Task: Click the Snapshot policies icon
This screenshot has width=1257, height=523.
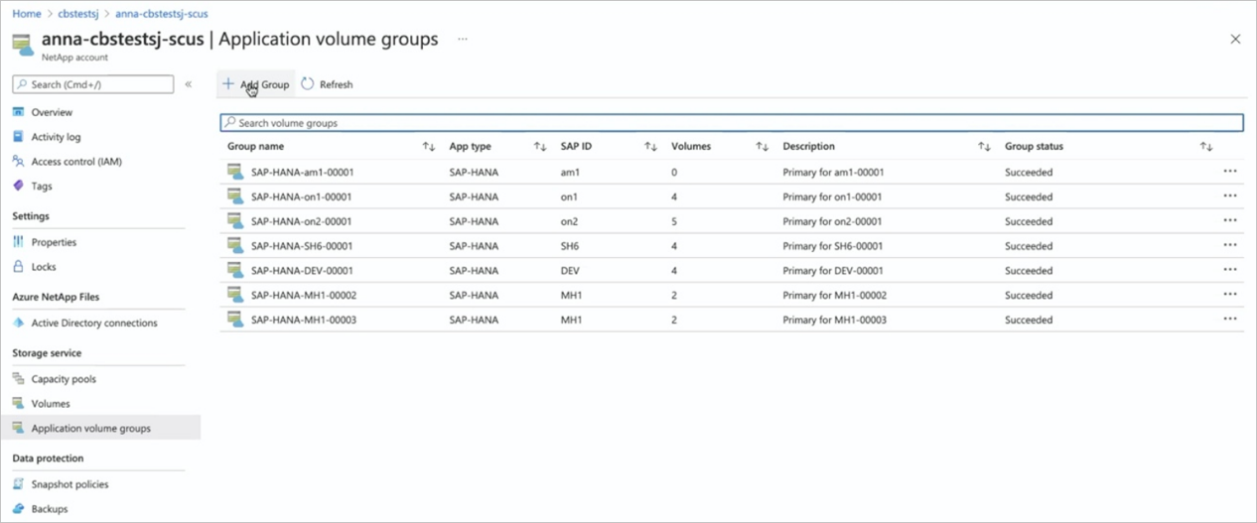Action: point(19,484)
